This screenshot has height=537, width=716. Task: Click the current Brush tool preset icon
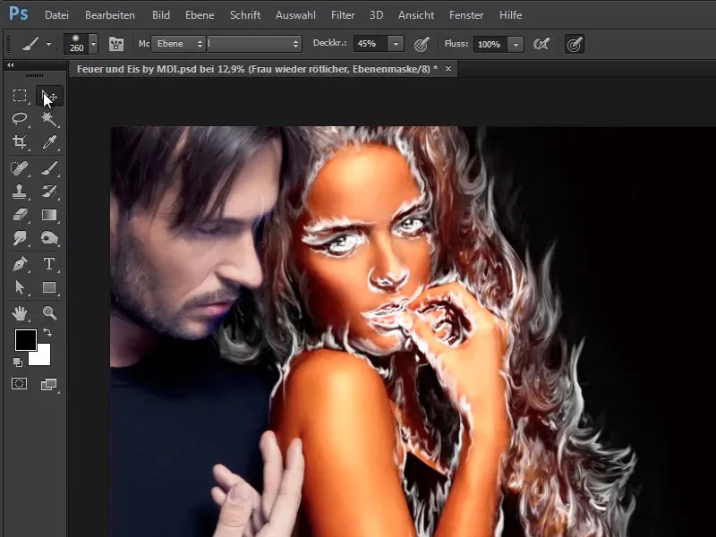(30, 44)
